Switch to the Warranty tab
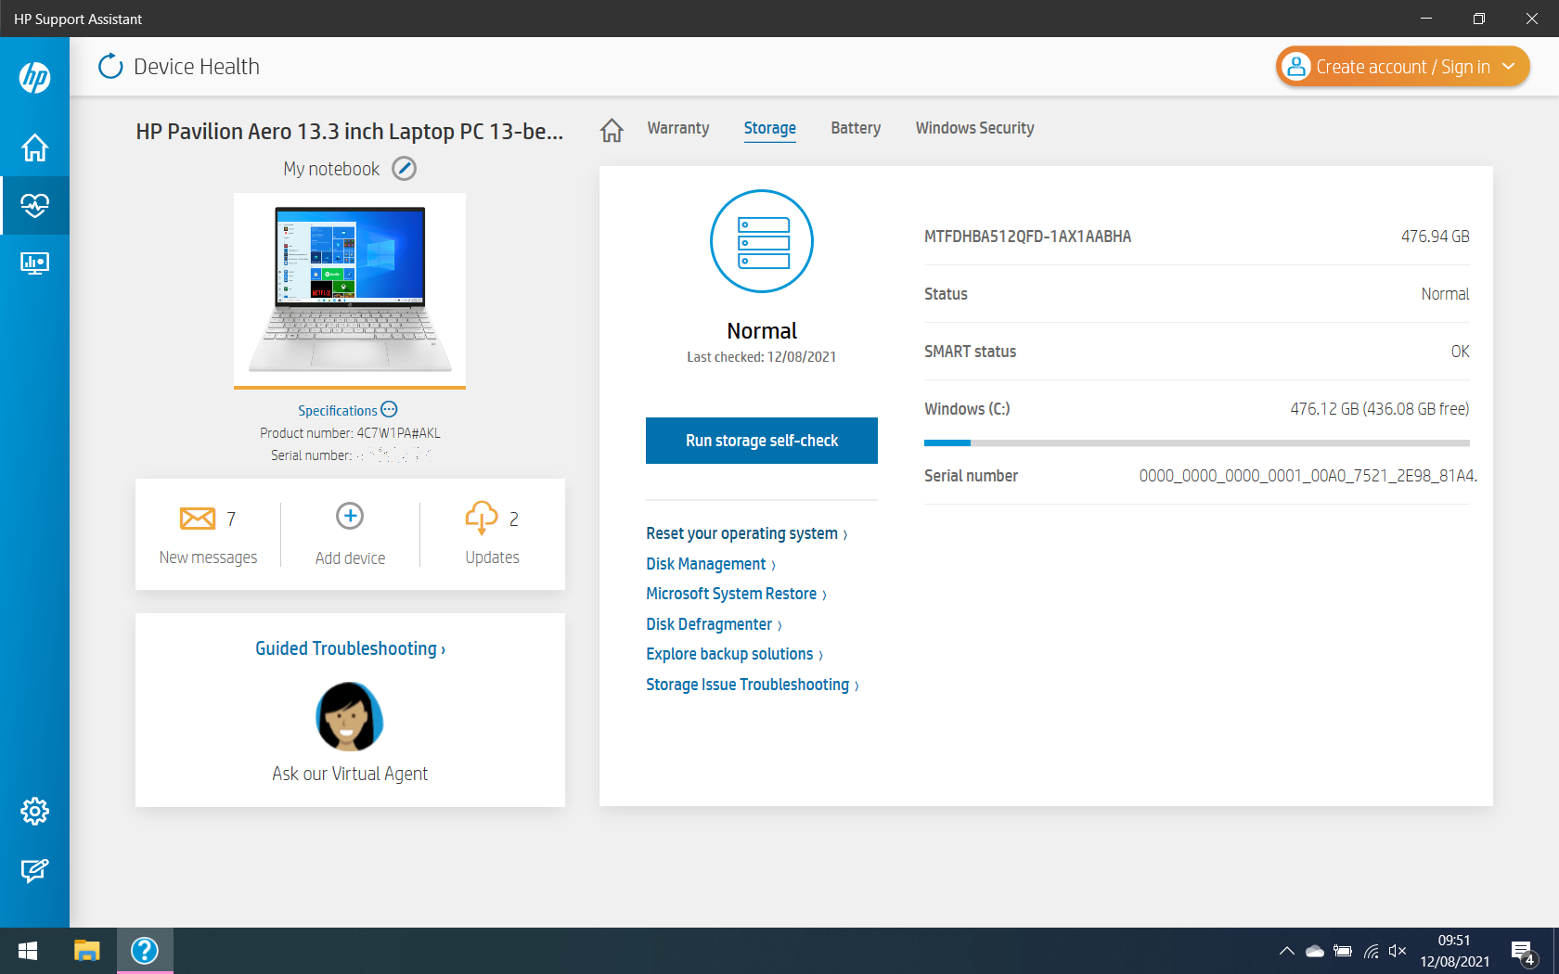The width and height of the screenshot is (1559, 974). tap(678, 128)
